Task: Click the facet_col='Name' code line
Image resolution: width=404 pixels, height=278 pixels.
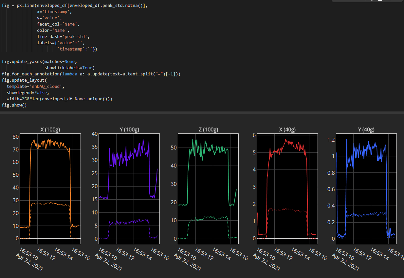Action: [58, 24]
